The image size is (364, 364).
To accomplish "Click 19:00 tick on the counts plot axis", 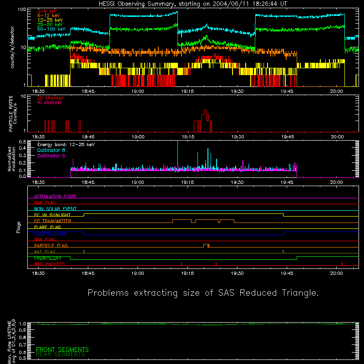I will pos(138,91).
